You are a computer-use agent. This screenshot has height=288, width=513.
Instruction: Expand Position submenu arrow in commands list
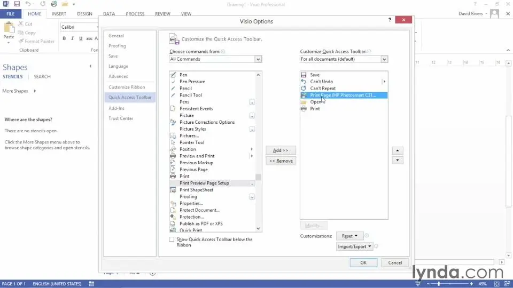(x=252, y=149)
